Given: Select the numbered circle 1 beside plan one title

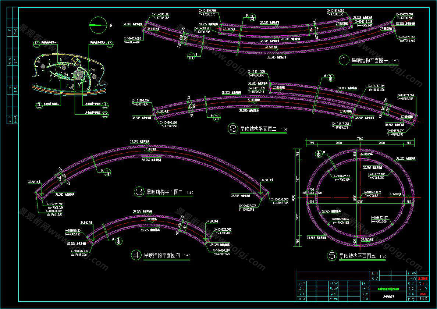Looking at the screenshot, I should point(343,60).
